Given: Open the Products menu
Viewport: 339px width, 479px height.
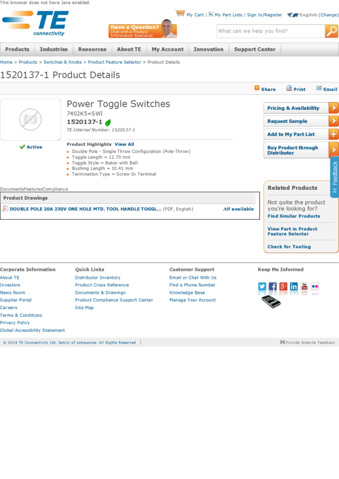Looking at the screenshot, I should [x=17, y=49].
